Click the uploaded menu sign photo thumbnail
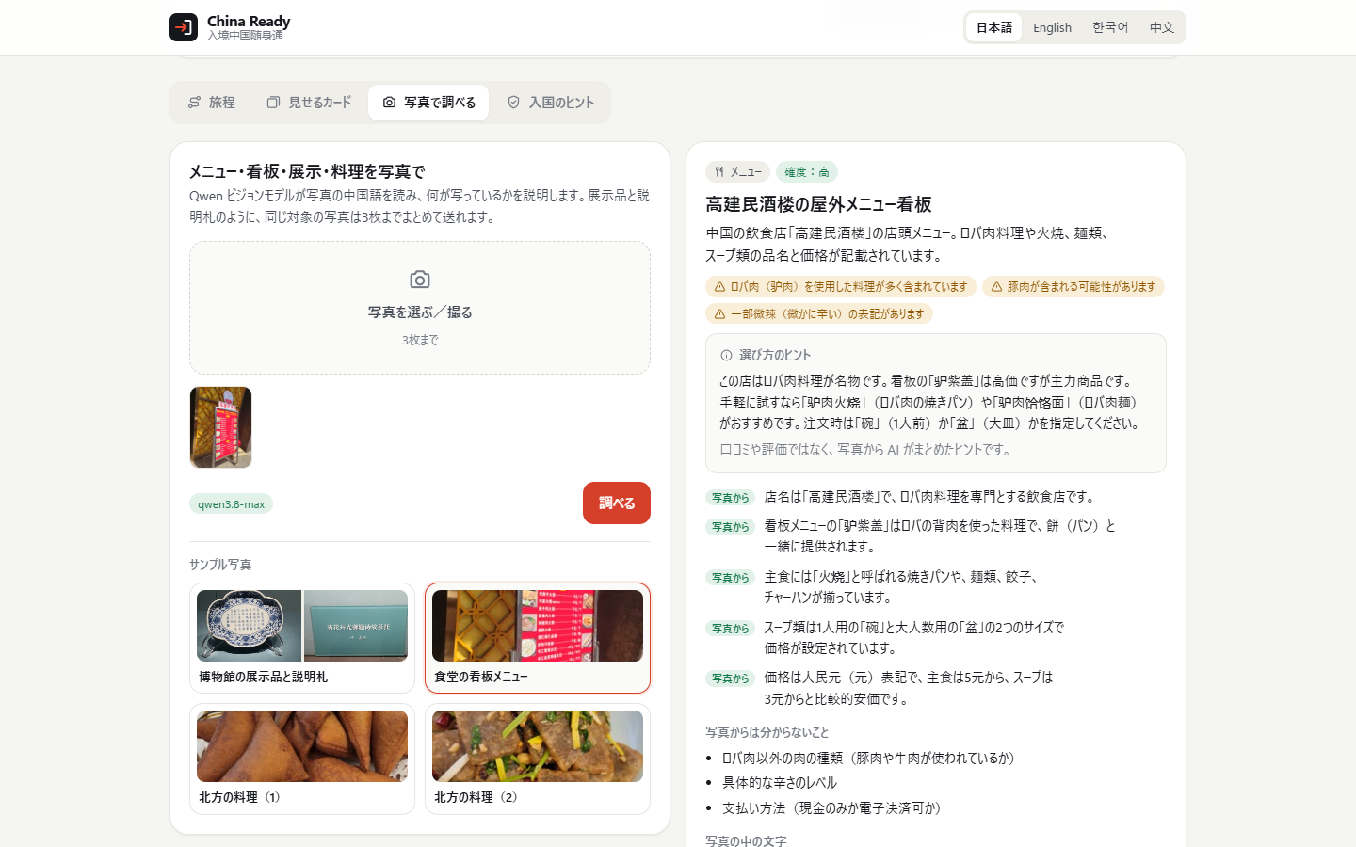The image size is (1356, 847). [220, 427]
